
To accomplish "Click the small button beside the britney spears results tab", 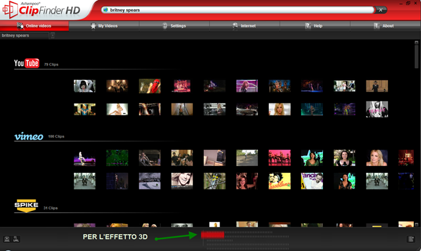I will pyautogui.click(x=53, y=35).
